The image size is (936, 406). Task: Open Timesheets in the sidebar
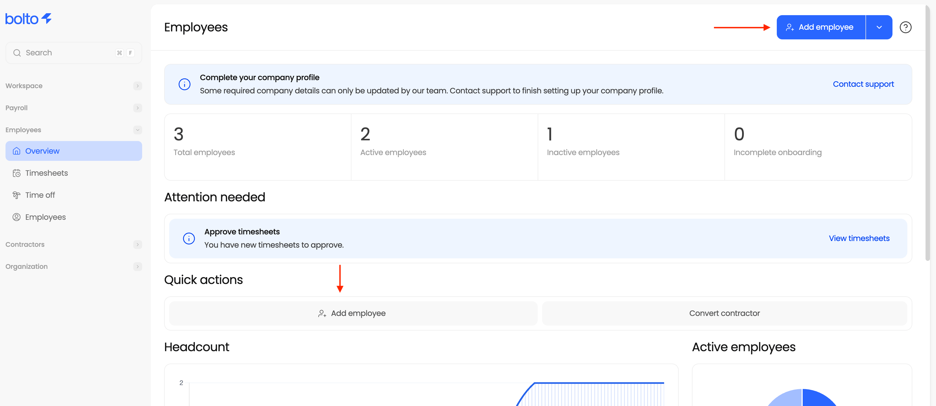pos(74,173)
